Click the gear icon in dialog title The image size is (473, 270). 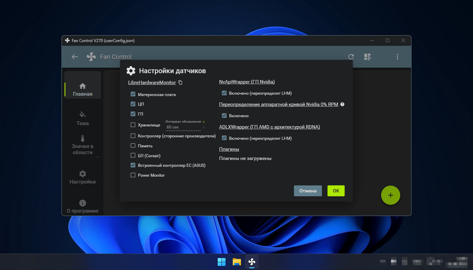pyautogui.click(x=131, y=71)
